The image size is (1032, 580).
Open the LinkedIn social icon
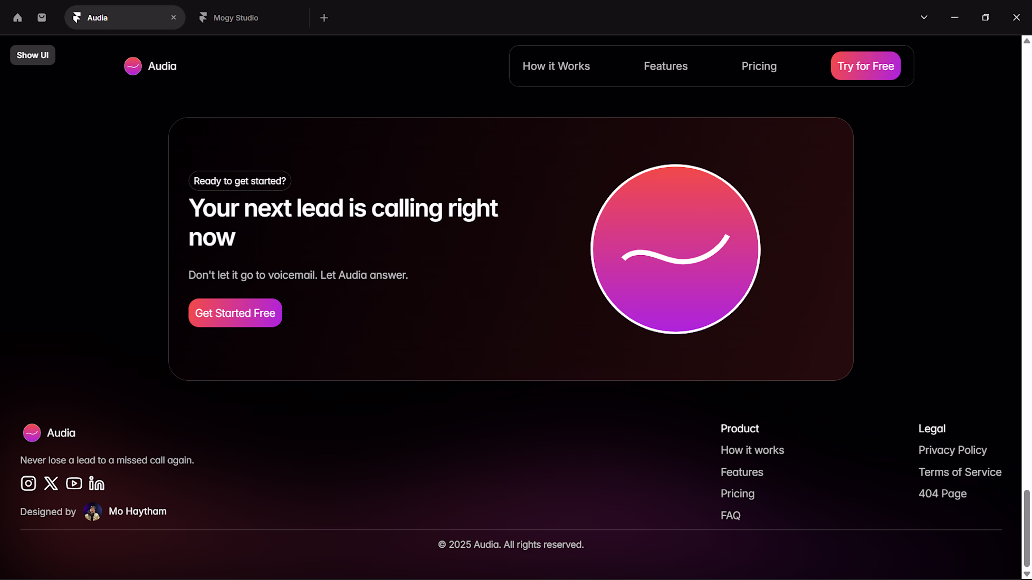pos(97,484)
